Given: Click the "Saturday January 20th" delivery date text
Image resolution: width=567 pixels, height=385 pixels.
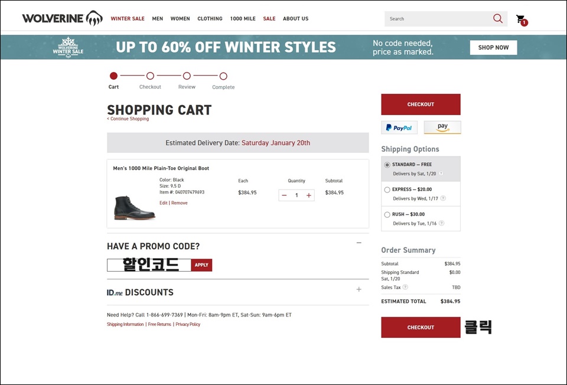Looking at the screenshot, I should pos(276,143).
